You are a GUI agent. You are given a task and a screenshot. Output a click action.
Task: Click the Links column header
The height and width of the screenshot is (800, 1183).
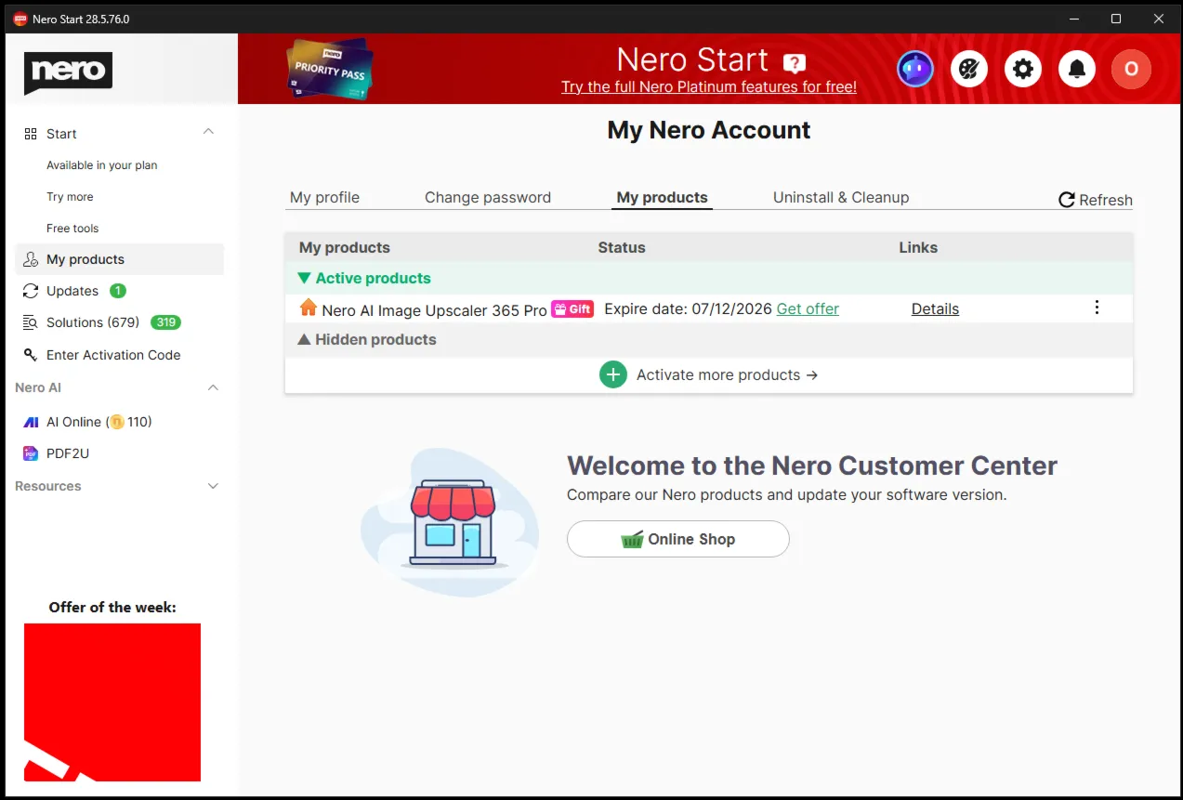pyautogui.click(x=918, y=247)
